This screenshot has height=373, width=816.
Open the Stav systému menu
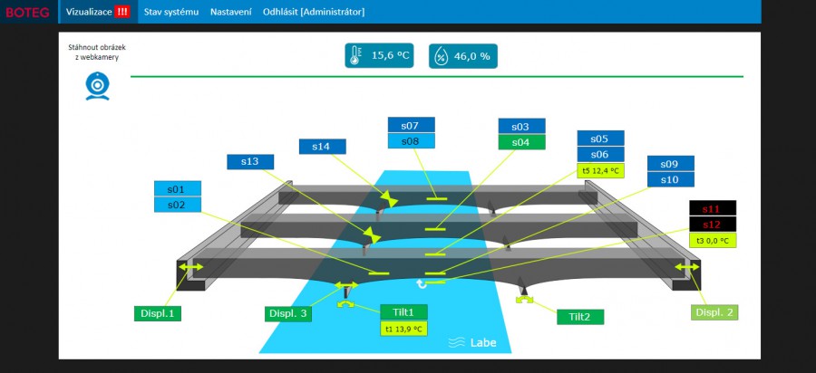tap(171, 12)
